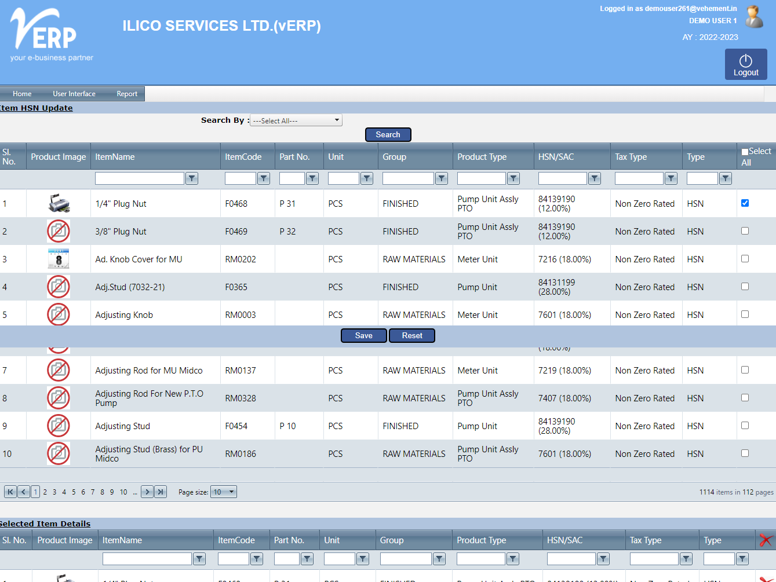Open the Home menu
This screenshot has height=582, width=776.
click(x=22, y=94)
